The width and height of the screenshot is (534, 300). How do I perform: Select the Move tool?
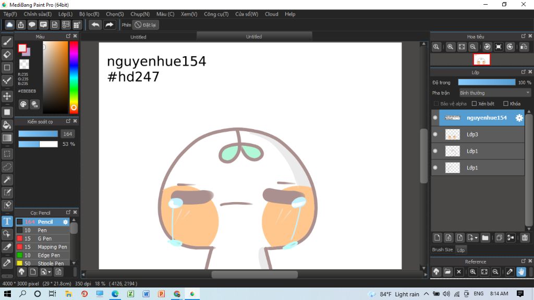click(7, 96)
